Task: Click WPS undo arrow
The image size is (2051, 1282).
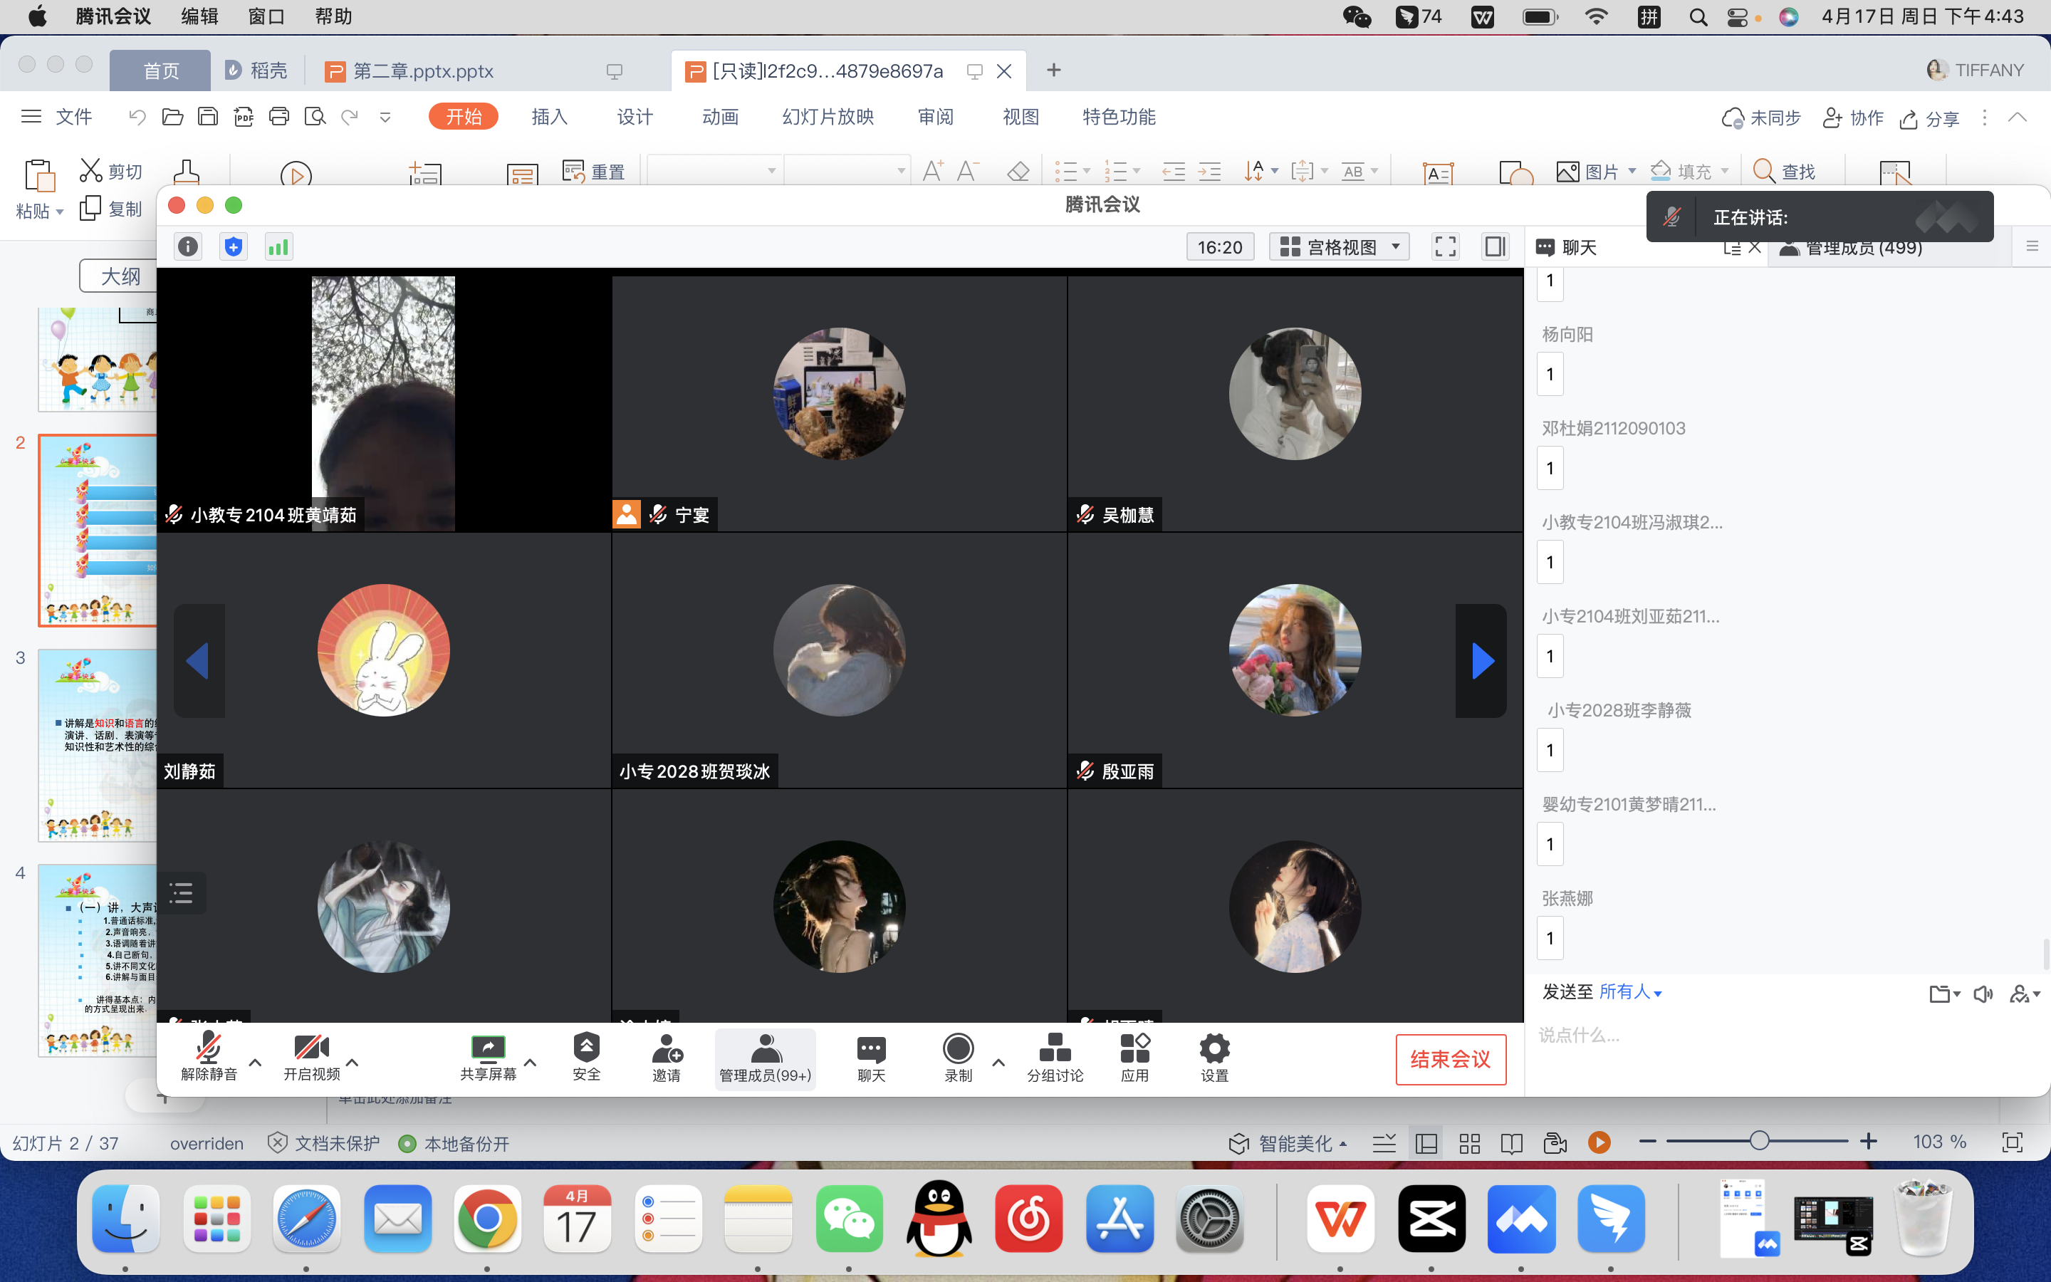Action: pos(137,117)
